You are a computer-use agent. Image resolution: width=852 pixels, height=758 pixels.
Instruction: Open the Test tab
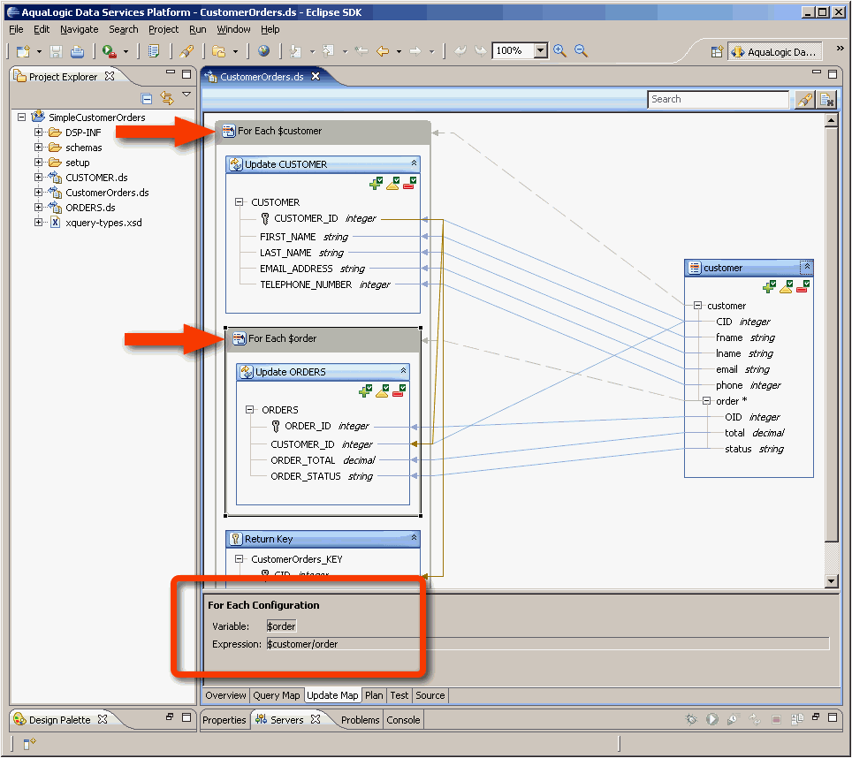point(399,695)
